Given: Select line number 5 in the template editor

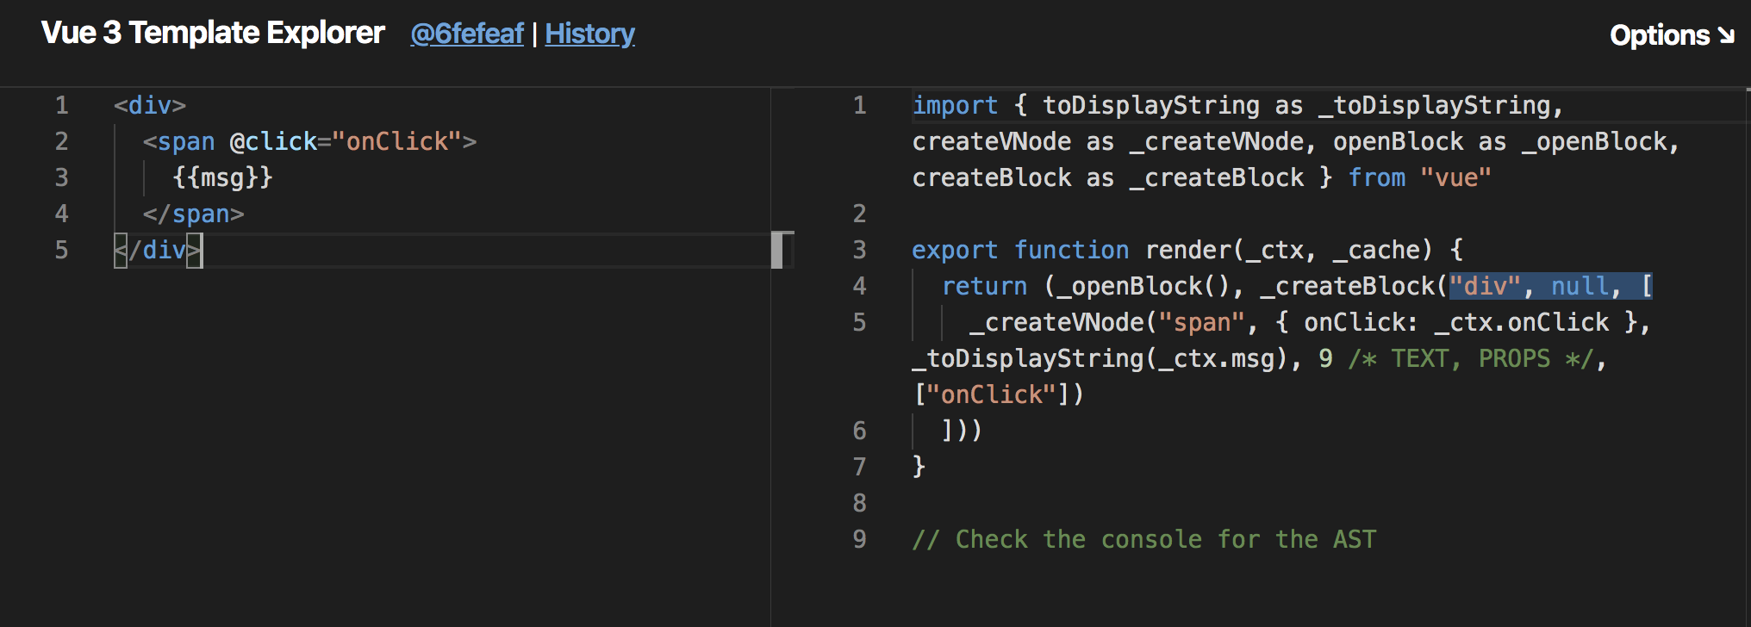Looking at the screenshot, I should (61, 250).
